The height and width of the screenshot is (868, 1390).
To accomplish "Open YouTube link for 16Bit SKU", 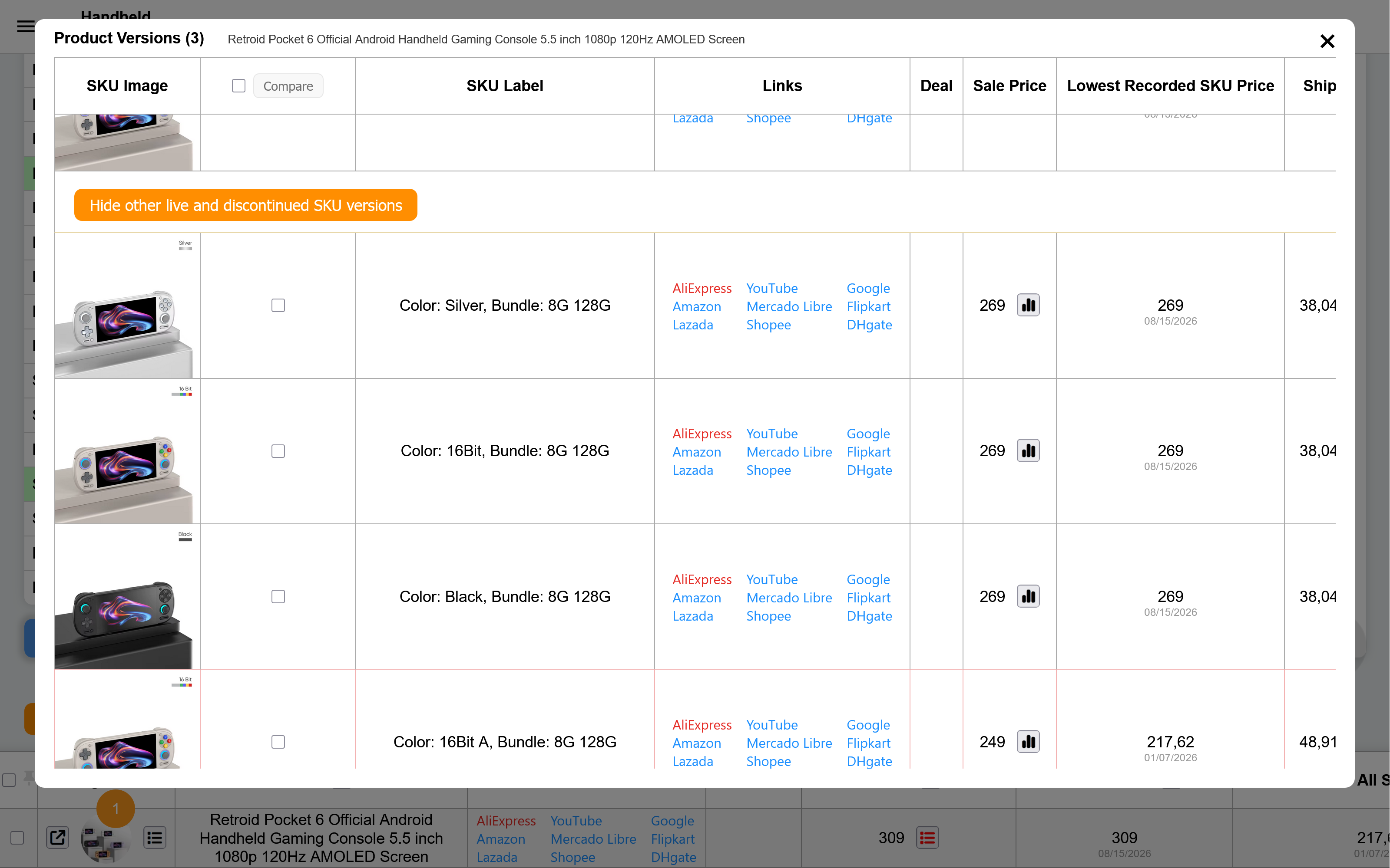I will (772, 434).
